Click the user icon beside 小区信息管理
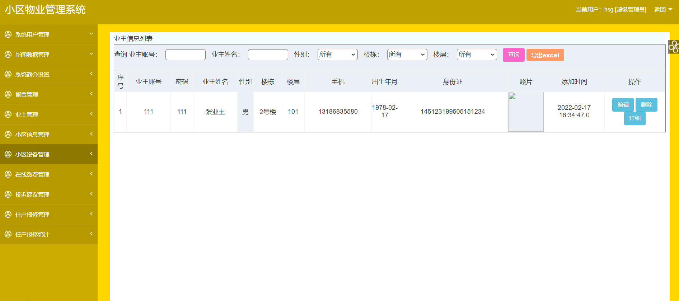 (x=8, y=135)
